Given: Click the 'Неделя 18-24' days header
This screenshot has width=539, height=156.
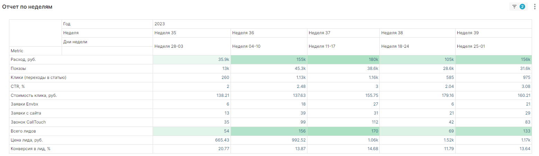Looking at the screenshot, I should (x=395, y=46).
